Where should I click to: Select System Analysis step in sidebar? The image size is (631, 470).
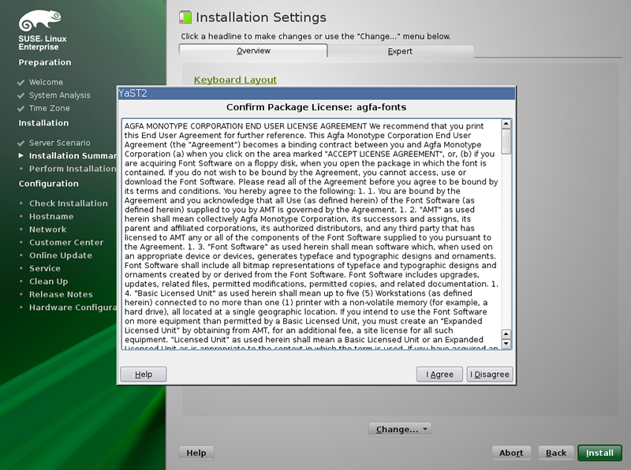[60, 95]
